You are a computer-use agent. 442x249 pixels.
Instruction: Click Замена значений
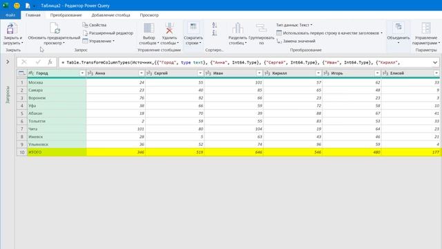[296, 41]
